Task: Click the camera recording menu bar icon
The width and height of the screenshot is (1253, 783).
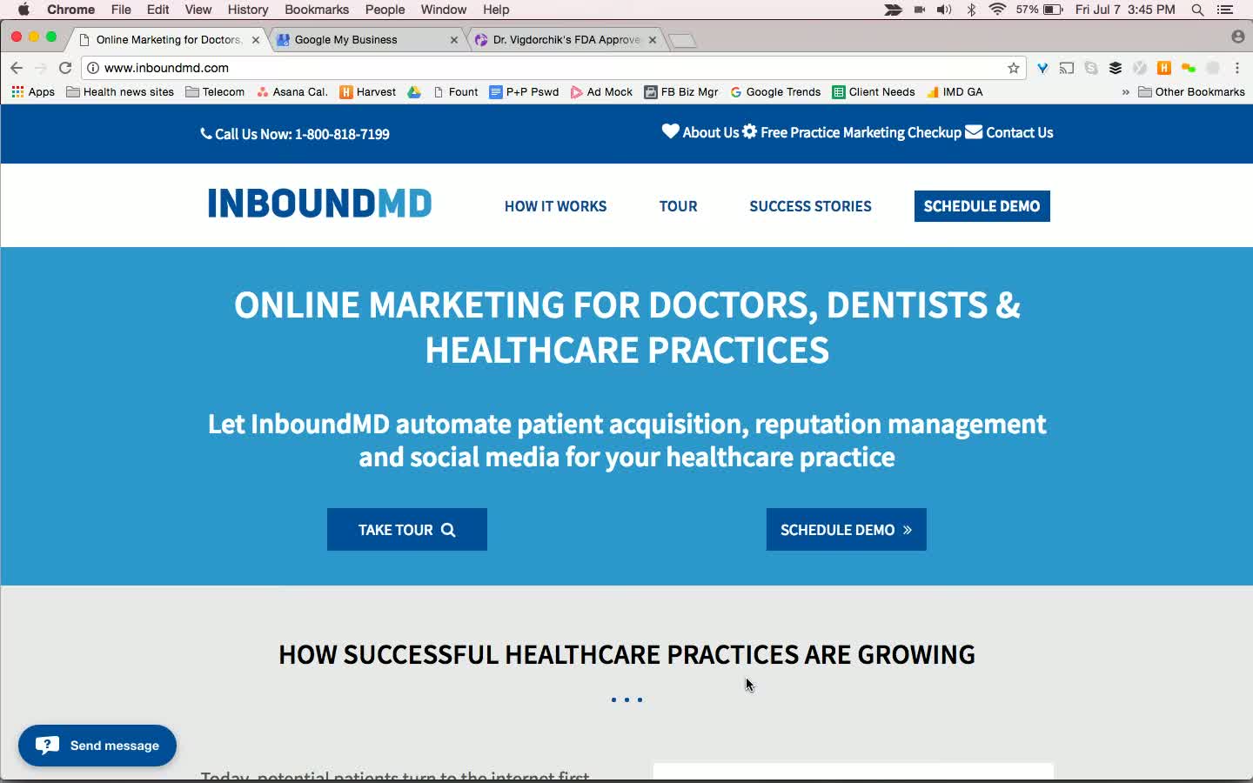Action: (920, 10)
